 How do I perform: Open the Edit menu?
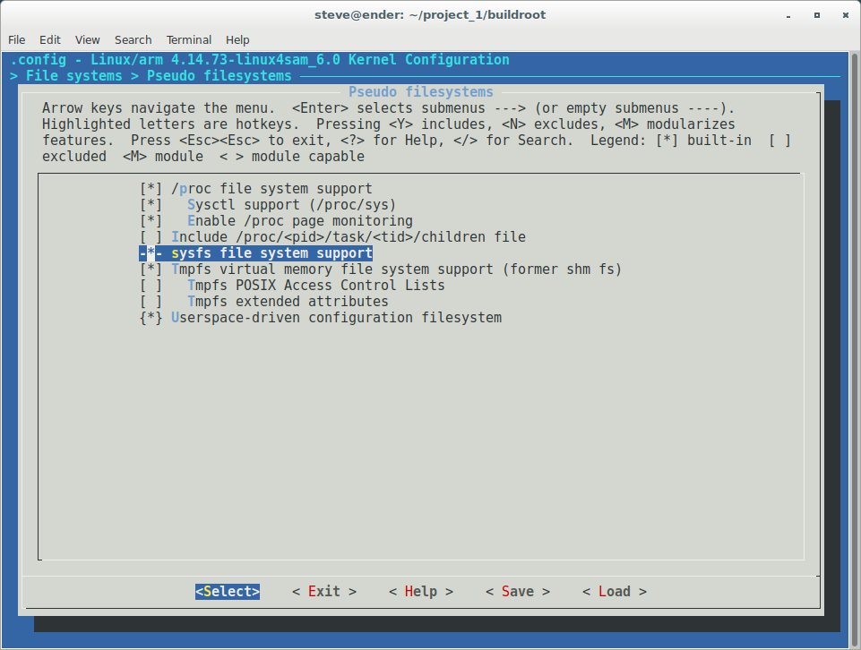[x=49, y=39]
